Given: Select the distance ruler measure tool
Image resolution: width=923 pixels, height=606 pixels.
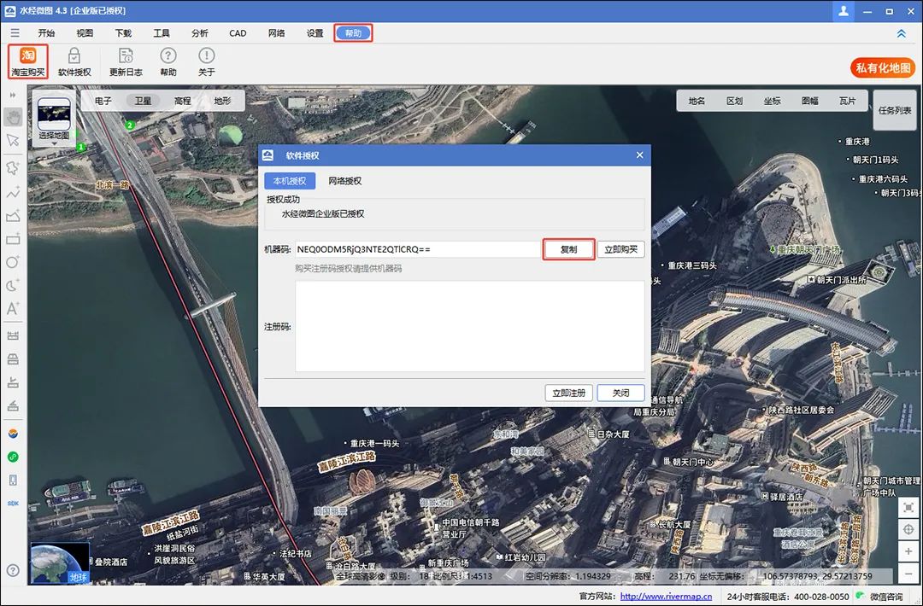Looking at the screenshot, I should [x=13, y=335].
